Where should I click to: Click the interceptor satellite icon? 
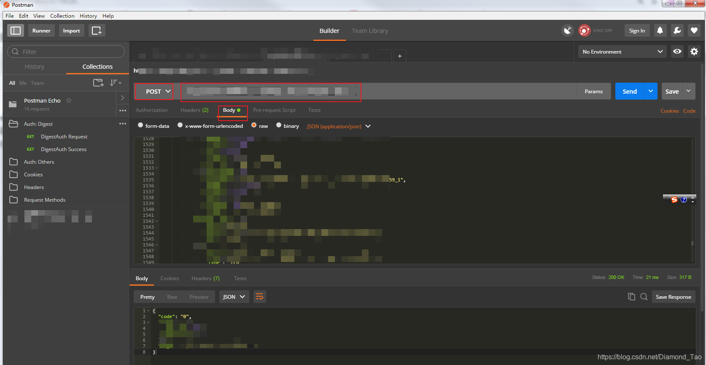568,30
